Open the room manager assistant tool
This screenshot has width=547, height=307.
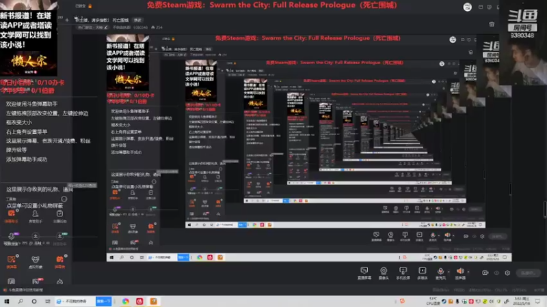tap(36, 216)
